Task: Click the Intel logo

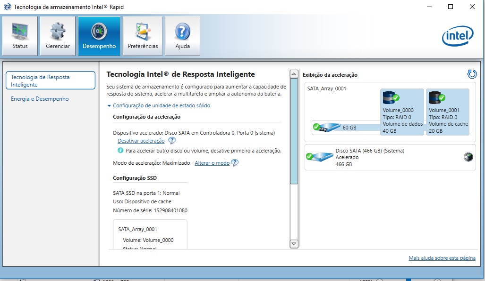Action: (458, 36)
